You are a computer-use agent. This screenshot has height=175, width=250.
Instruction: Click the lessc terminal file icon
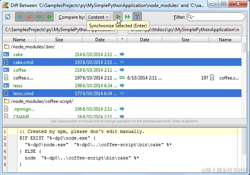click(6, 85)
